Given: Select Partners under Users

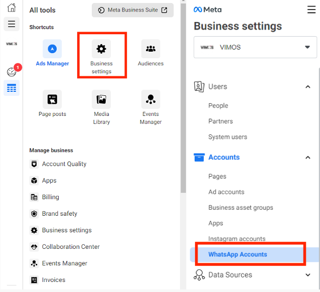Looking at the screenshot, I should 220,121.
